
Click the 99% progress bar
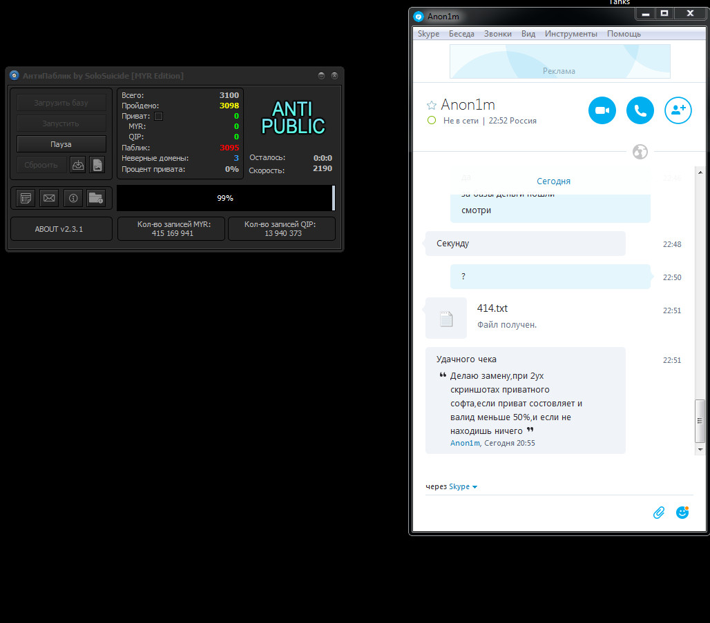pyautogui.click(x=225, y=198)
